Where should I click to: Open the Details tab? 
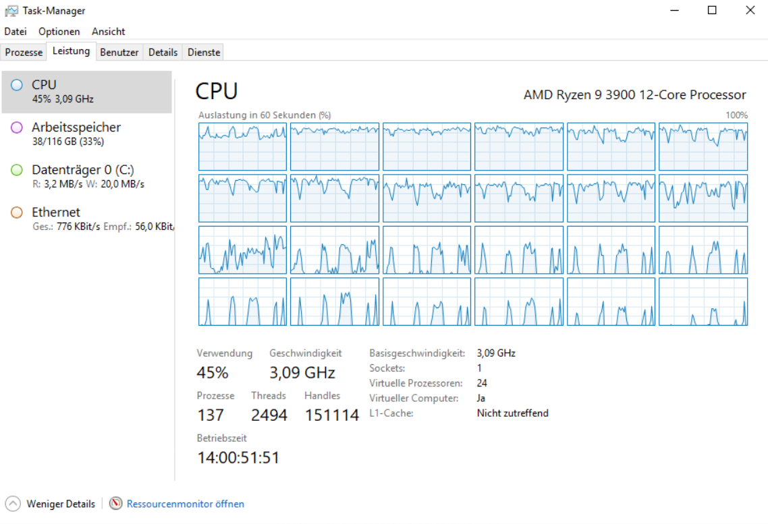pyautogui.click(x=163, y=53)
